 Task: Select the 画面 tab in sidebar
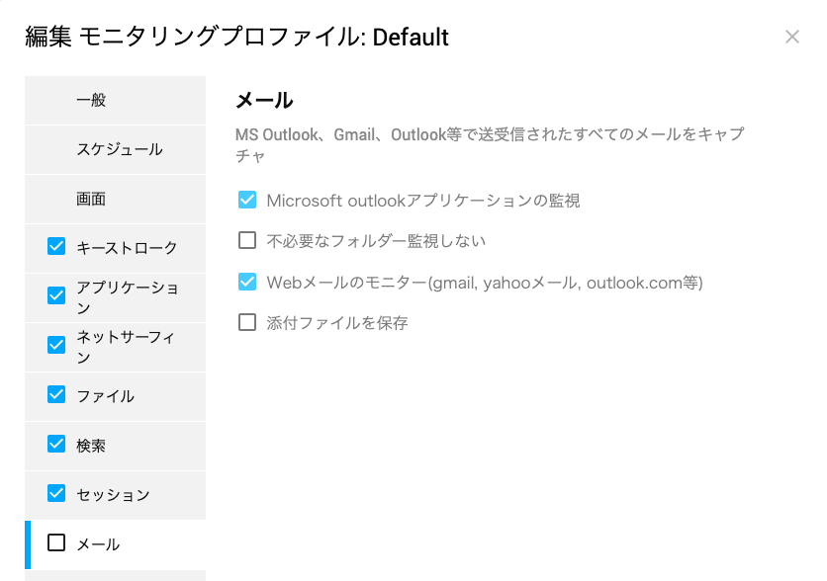tap(115, 200)
